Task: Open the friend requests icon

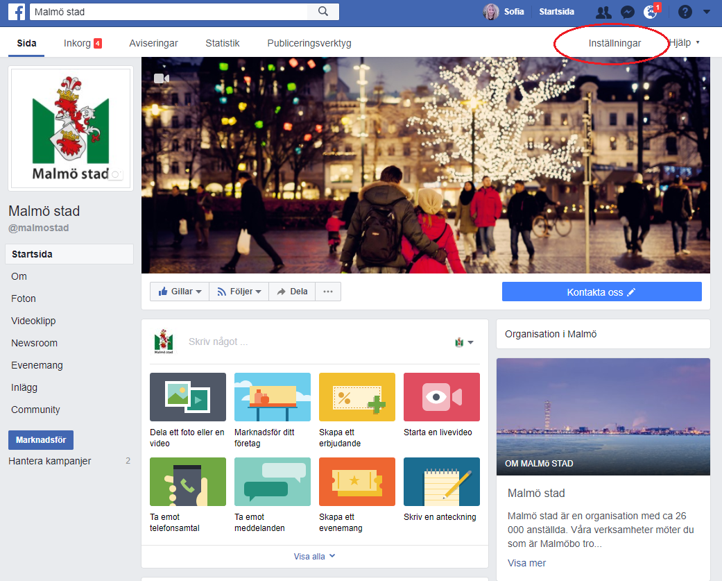Action: point(603,12)
